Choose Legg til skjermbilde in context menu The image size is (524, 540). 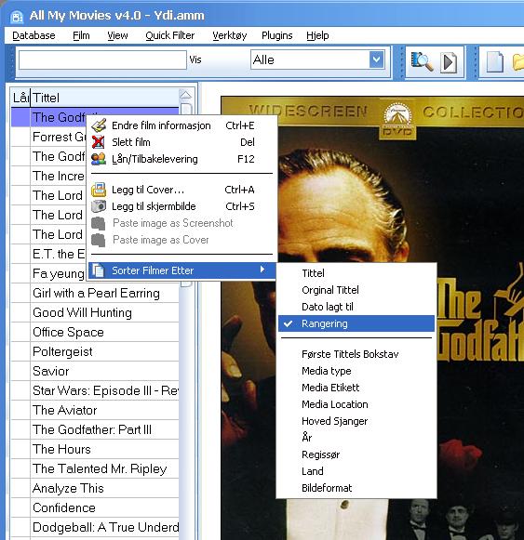point(182,206)
